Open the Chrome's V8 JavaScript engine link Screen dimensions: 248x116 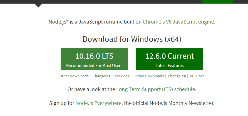tap(178, 22)
